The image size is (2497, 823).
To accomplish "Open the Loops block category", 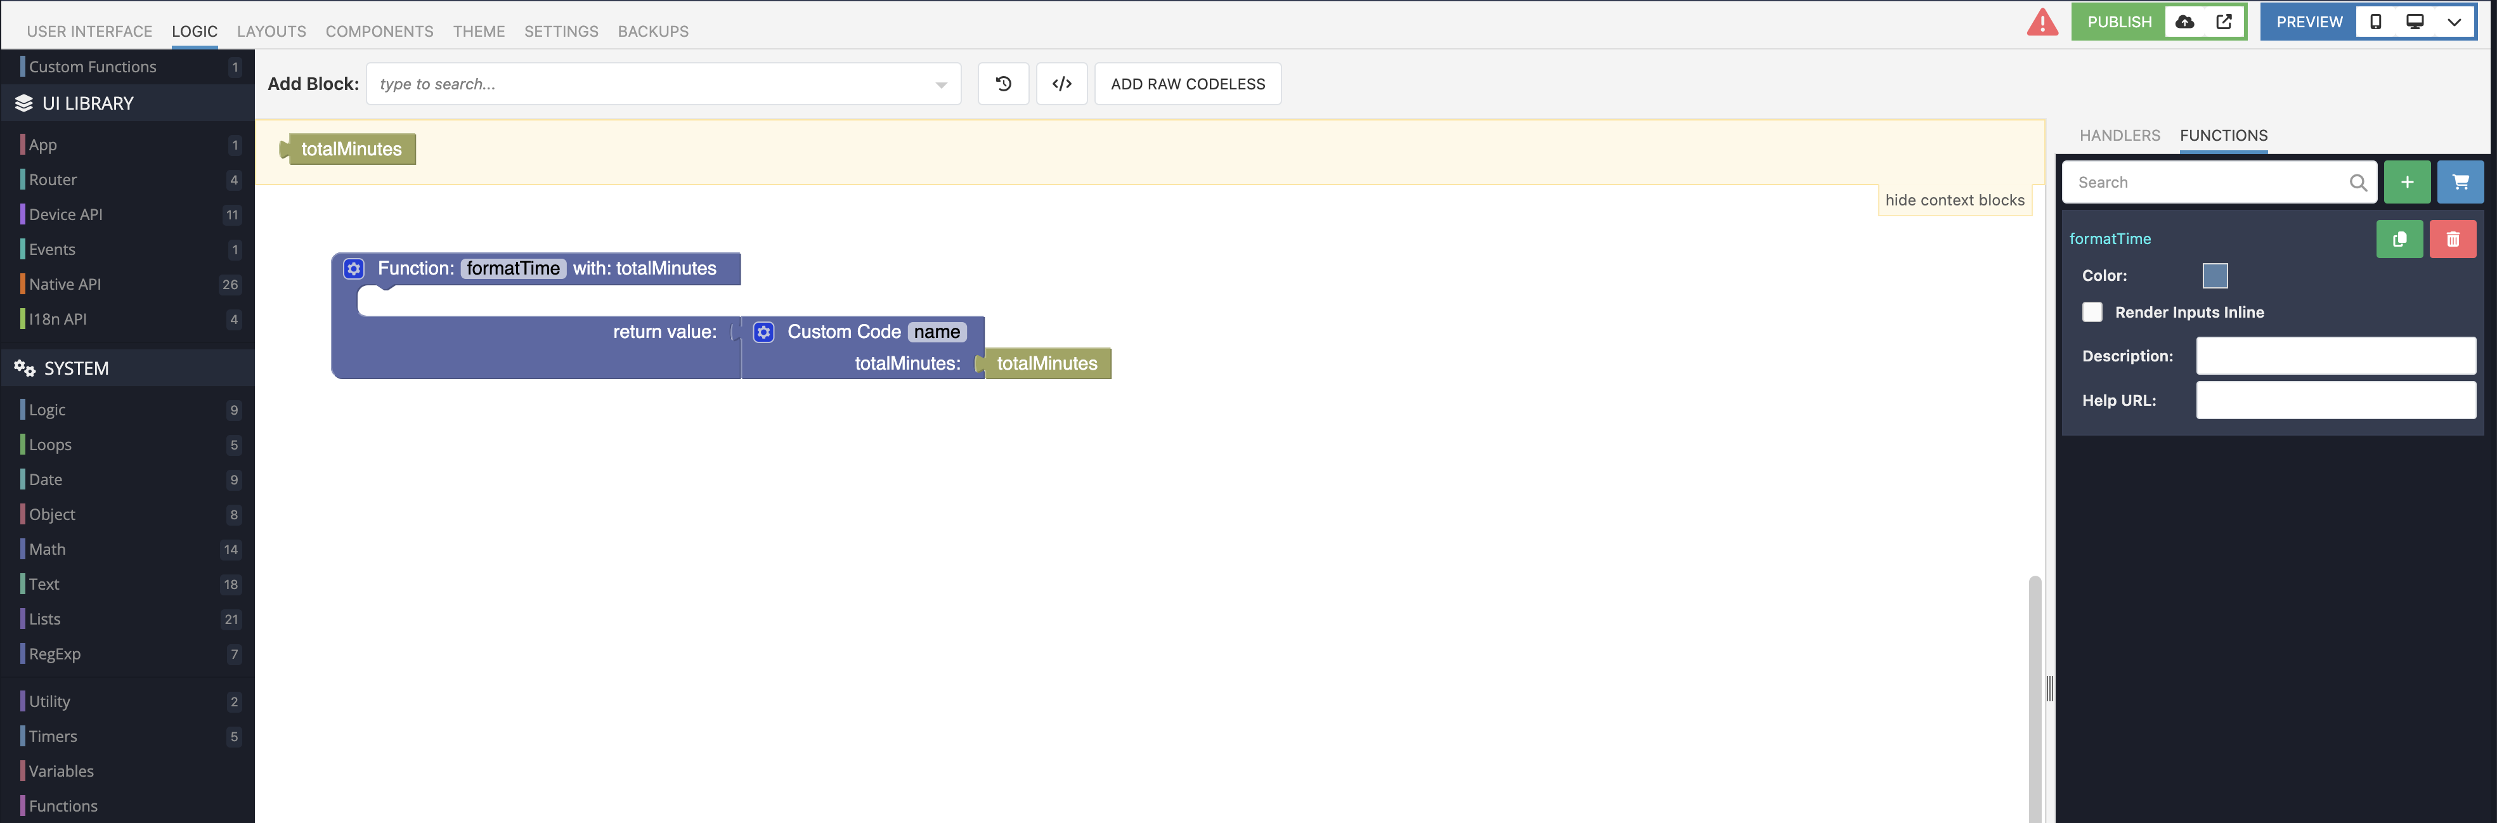I will [x=128, y=445].
